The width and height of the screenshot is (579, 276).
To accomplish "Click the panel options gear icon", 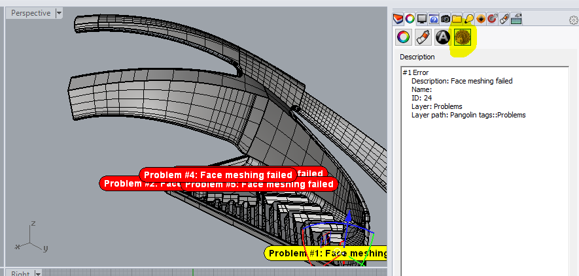I will [574, 20].
